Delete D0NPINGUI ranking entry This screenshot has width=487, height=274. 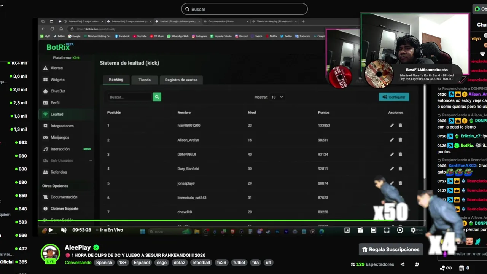(x=400, y=154)
